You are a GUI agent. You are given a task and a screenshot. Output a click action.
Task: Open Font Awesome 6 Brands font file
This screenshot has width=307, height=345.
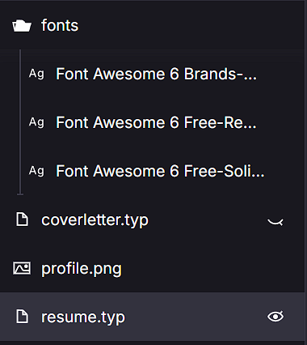coord(156,74)
